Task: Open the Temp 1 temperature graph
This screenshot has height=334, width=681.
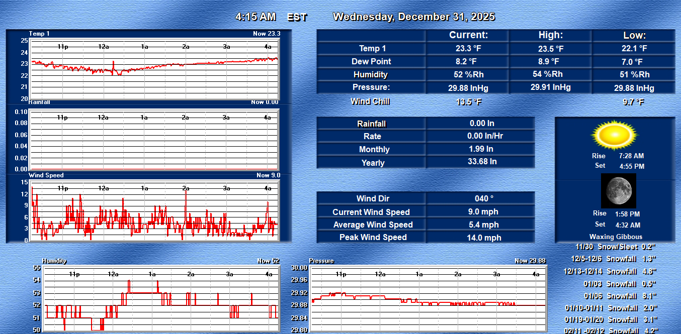Action: pos(154,69)
